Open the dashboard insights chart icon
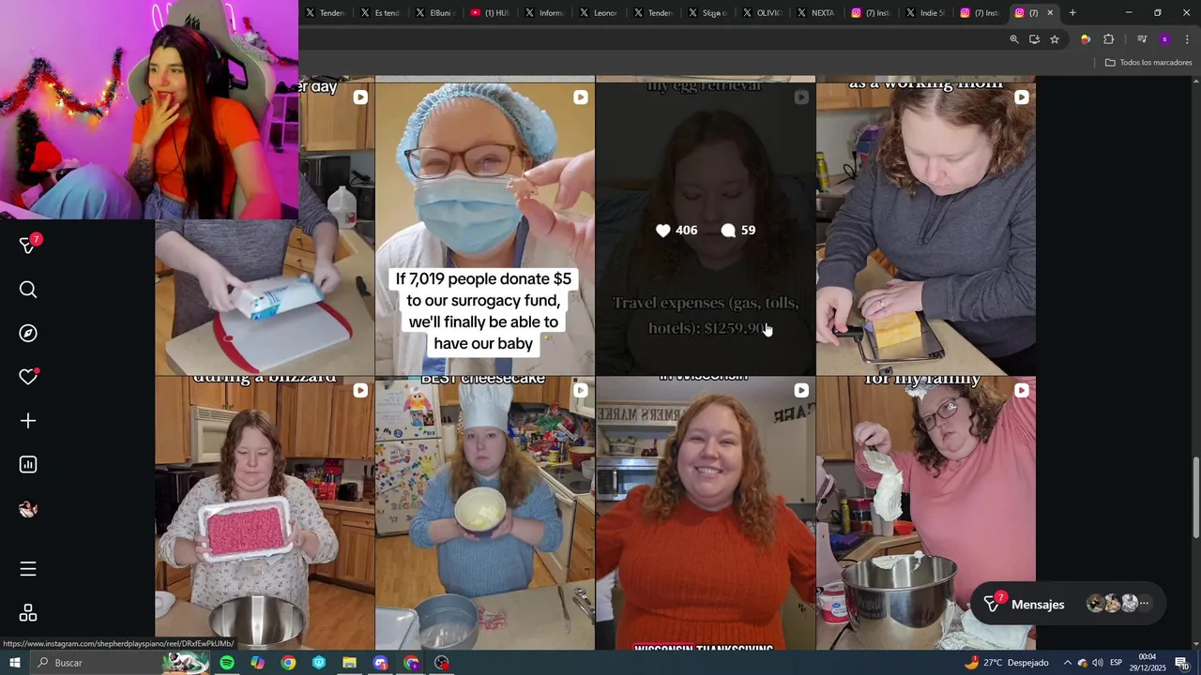The width and height of the screenshot is (1201, 675). point(28,465)
